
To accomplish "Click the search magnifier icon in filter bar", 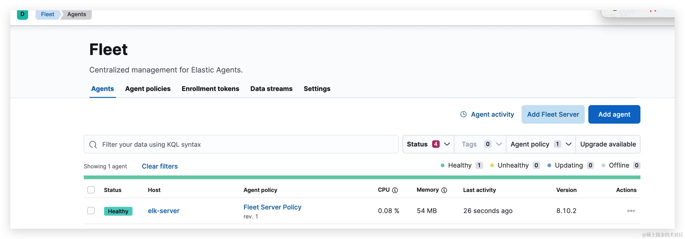I will point(93,145).
